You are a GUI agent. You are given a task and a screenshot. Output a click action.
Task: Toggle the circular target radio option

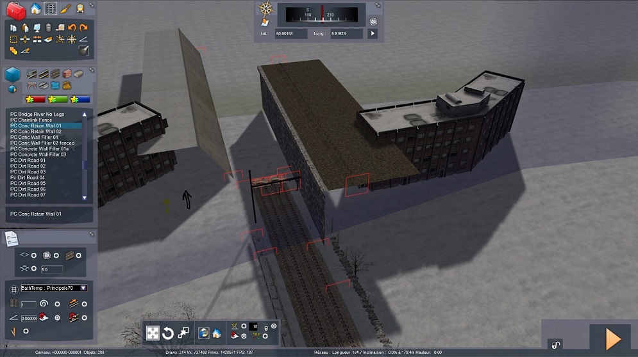click(x=56, y=255)
